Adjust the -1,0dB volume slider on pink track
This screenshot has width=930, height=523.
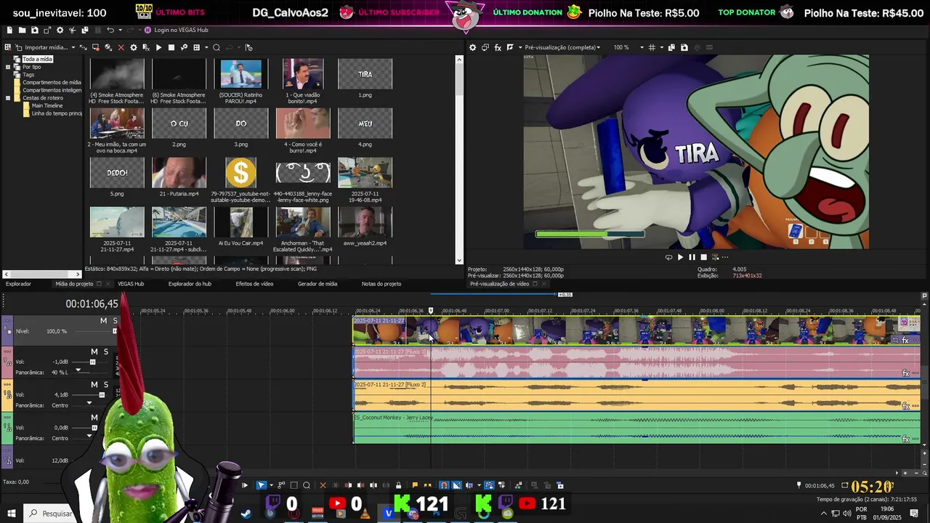point(92,362)
